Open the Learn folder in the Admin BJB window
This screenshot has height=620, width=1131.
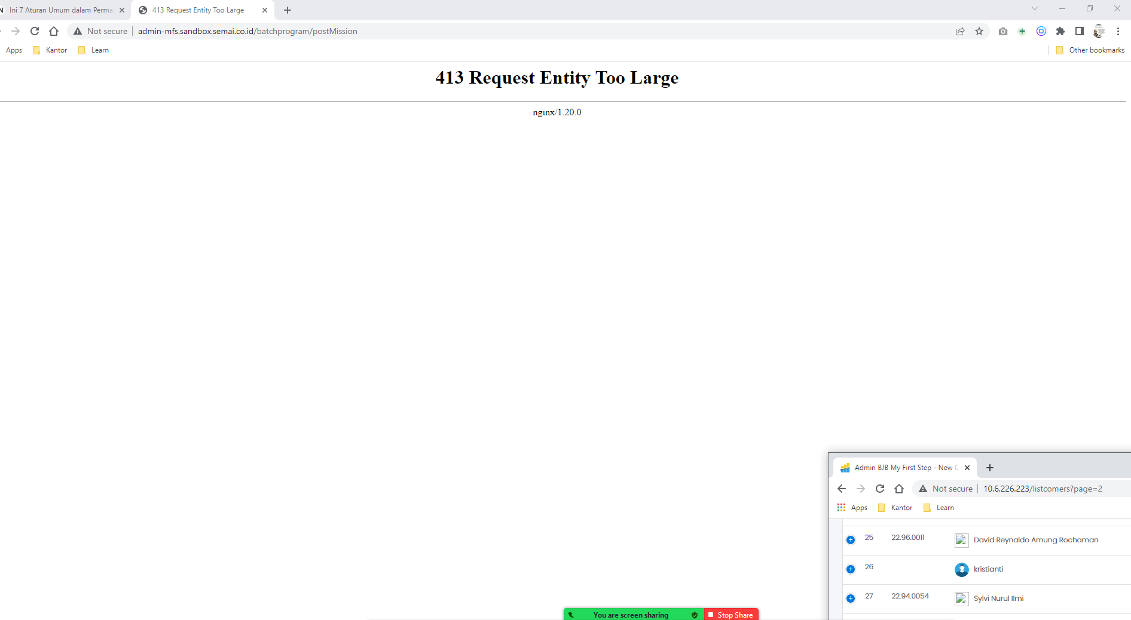(x=939, y=508)
